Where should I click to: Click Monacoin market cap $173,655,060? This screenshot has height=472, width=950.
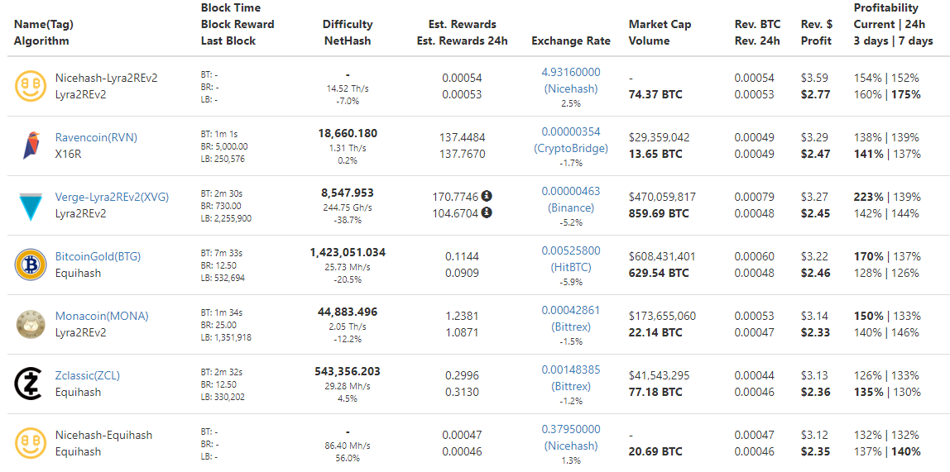(x=663, y=316)
